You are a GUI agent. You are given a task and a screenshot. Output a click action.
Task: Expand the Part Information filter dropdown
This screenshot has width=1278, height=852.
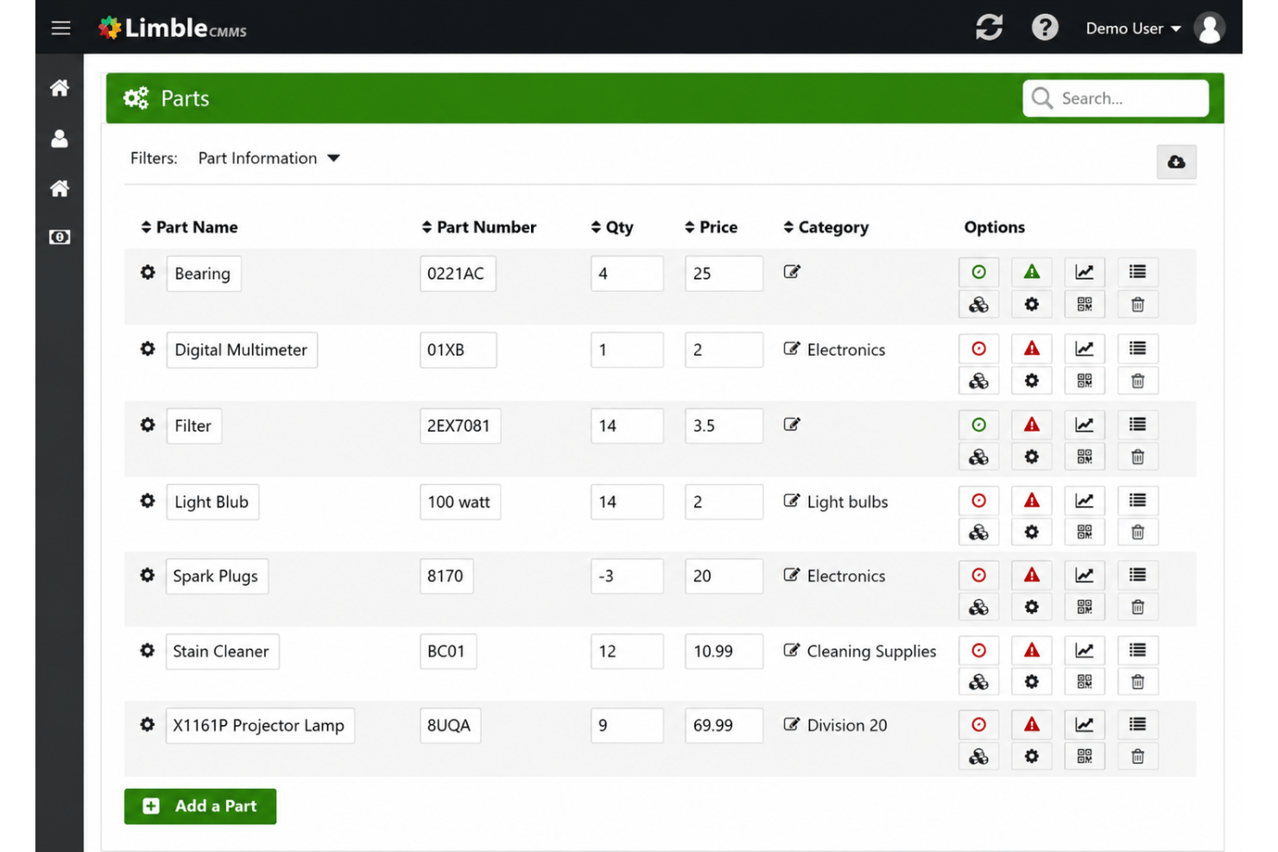pyautogui.click(x=269, y=158)
